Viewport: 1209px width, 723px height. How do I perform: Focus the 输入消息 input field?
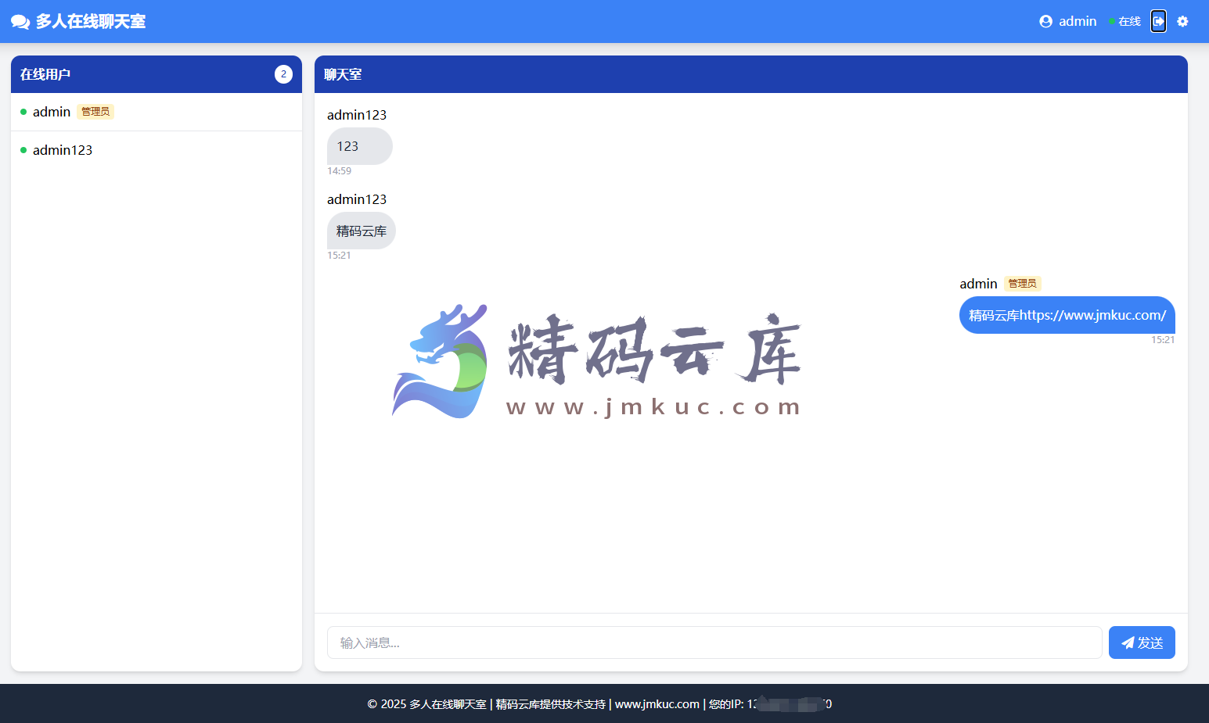point(714,642)
